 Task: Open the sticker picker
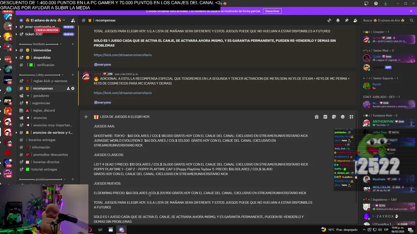click(x=334, y=117)
